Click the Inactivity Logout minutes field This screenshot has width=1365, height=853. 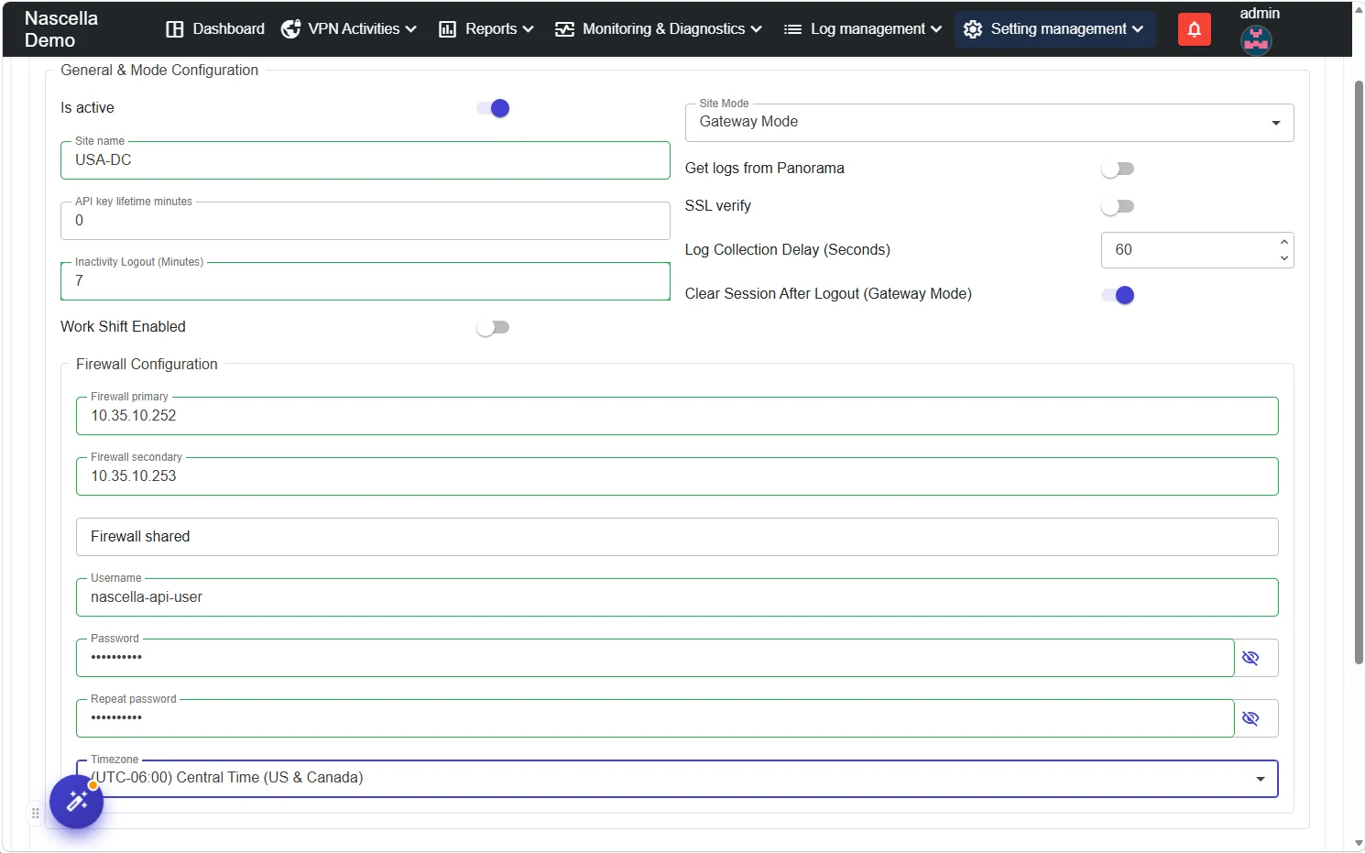coord(366,281)
